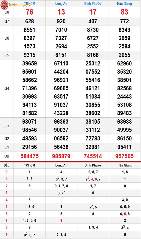
Task: Select the special prize number 745514
Action: tap(93, 156)
